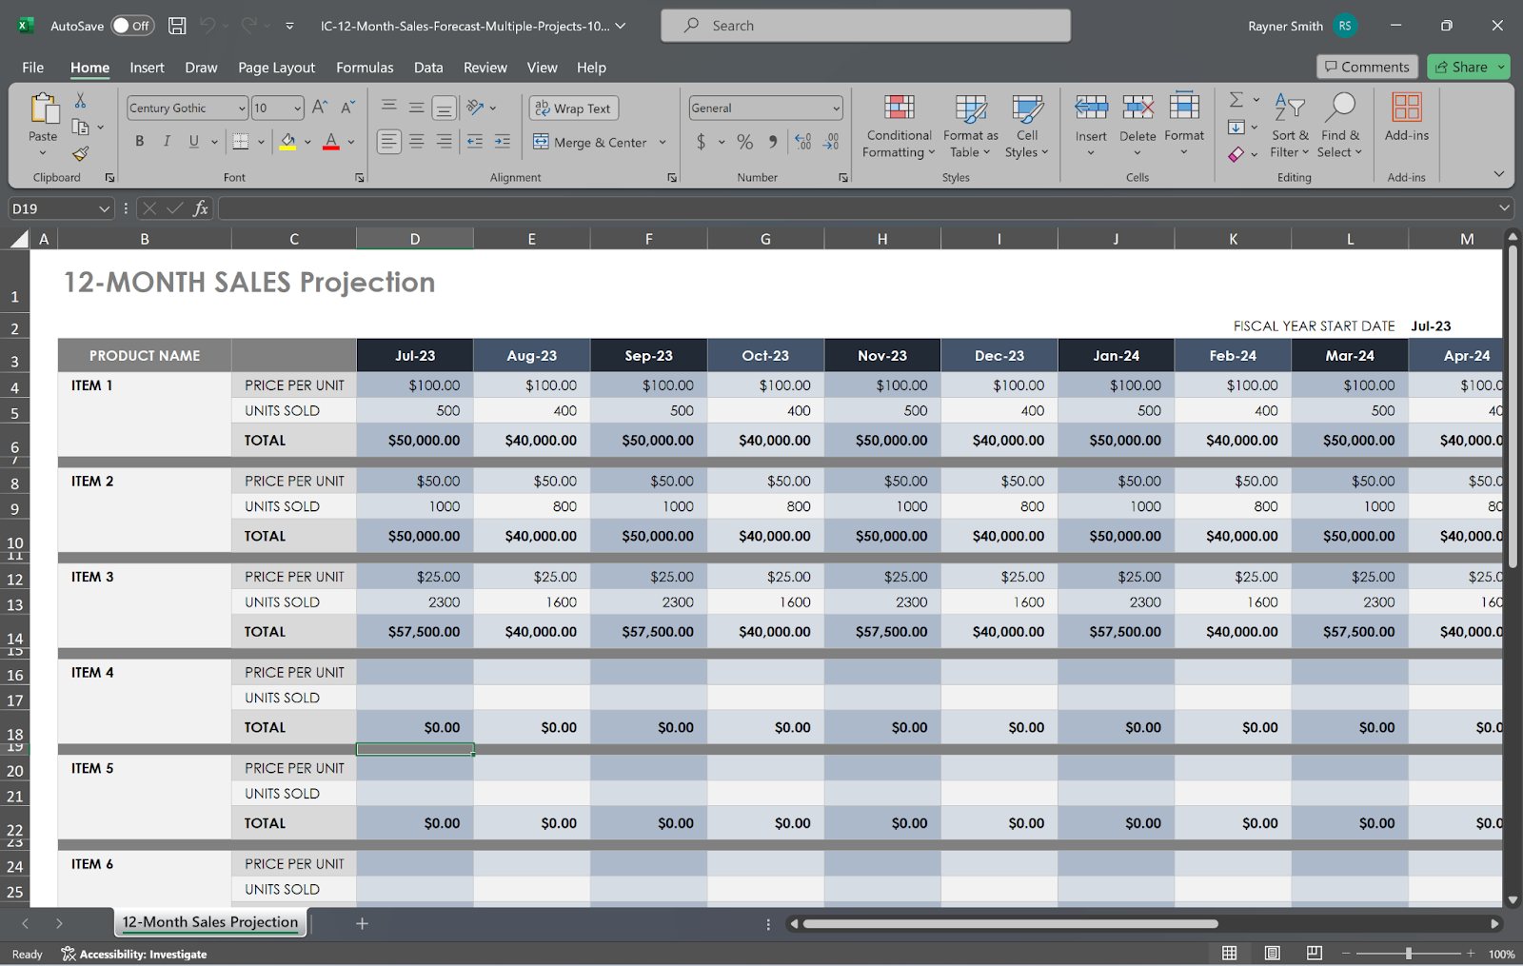Screen dimensions: 1523x966
Task: Apply the yellow Fill Color swatch
Action: 287,142
